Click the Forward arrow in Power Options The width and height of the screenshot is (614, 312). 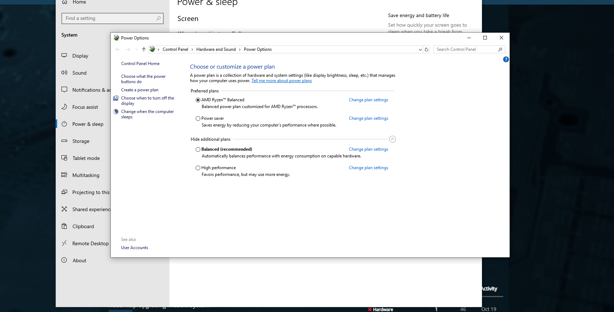(128, 49)
